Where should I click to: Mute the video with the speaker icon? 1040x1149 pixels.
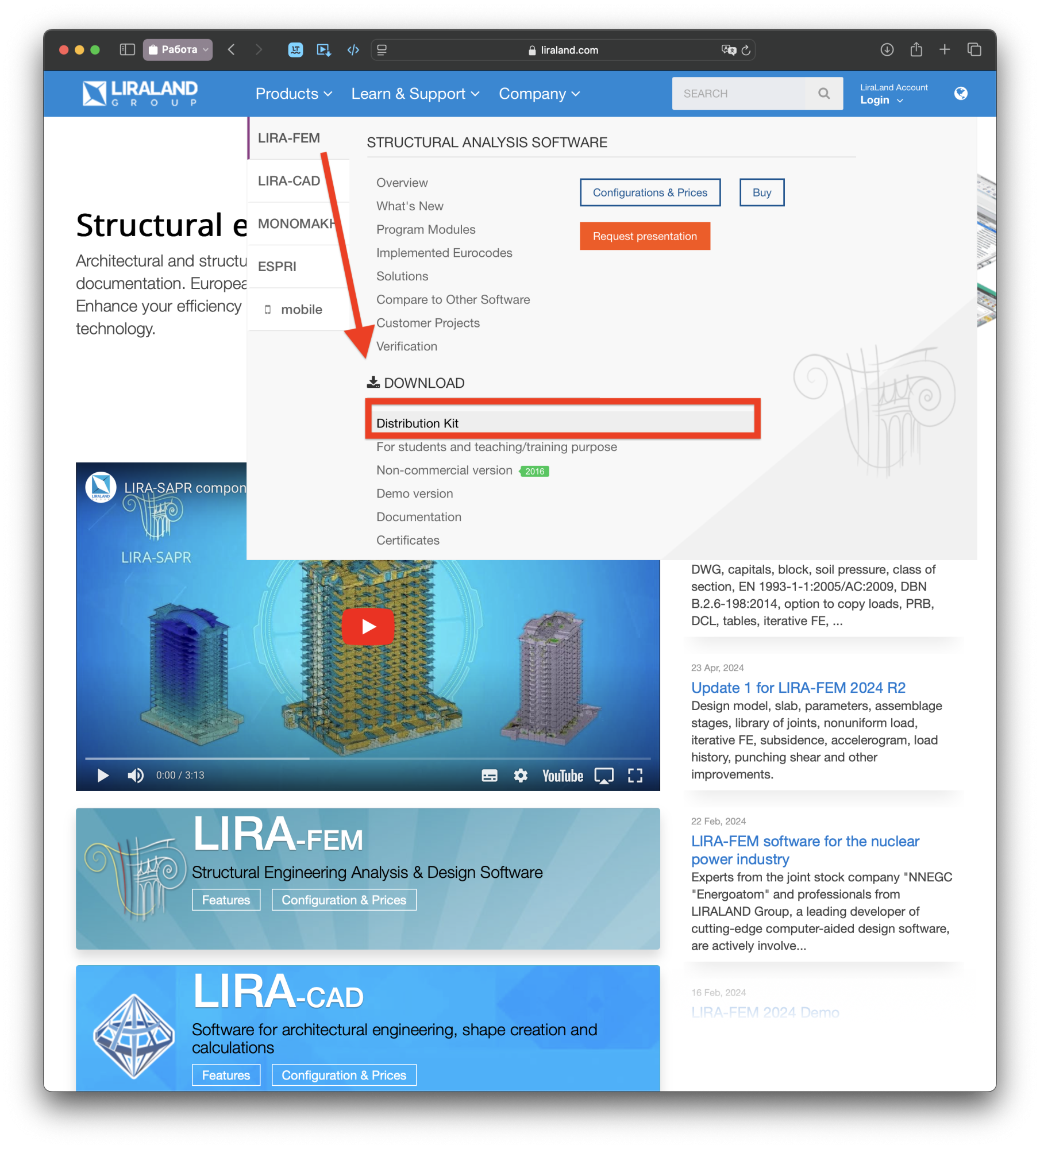tap(136, 776)
